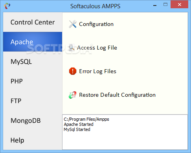Open the Apache Configuration link
The image size is (191, 153).
tap(96, 24)
